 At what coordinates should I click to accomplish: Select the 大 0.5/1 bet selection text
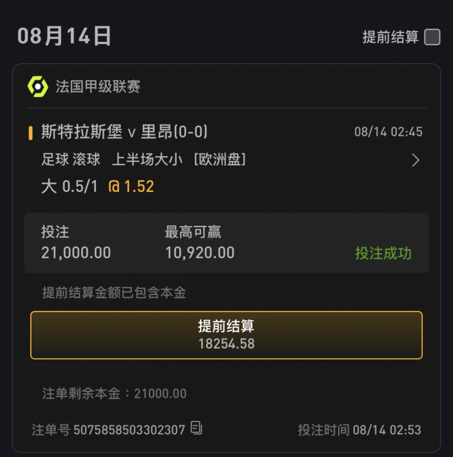click(x=70, y=186)
